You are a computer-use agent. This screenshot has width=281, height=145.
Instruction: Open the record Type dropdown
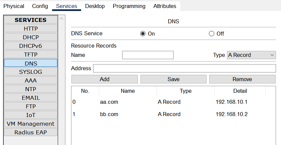tap(251, 55)
